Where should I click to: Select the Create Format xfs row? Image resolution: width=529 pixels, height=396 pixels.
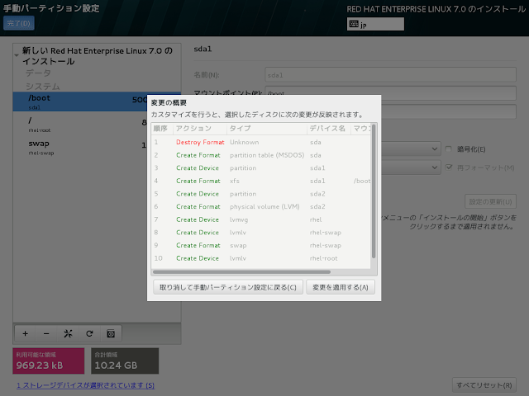tap(261, 181)
